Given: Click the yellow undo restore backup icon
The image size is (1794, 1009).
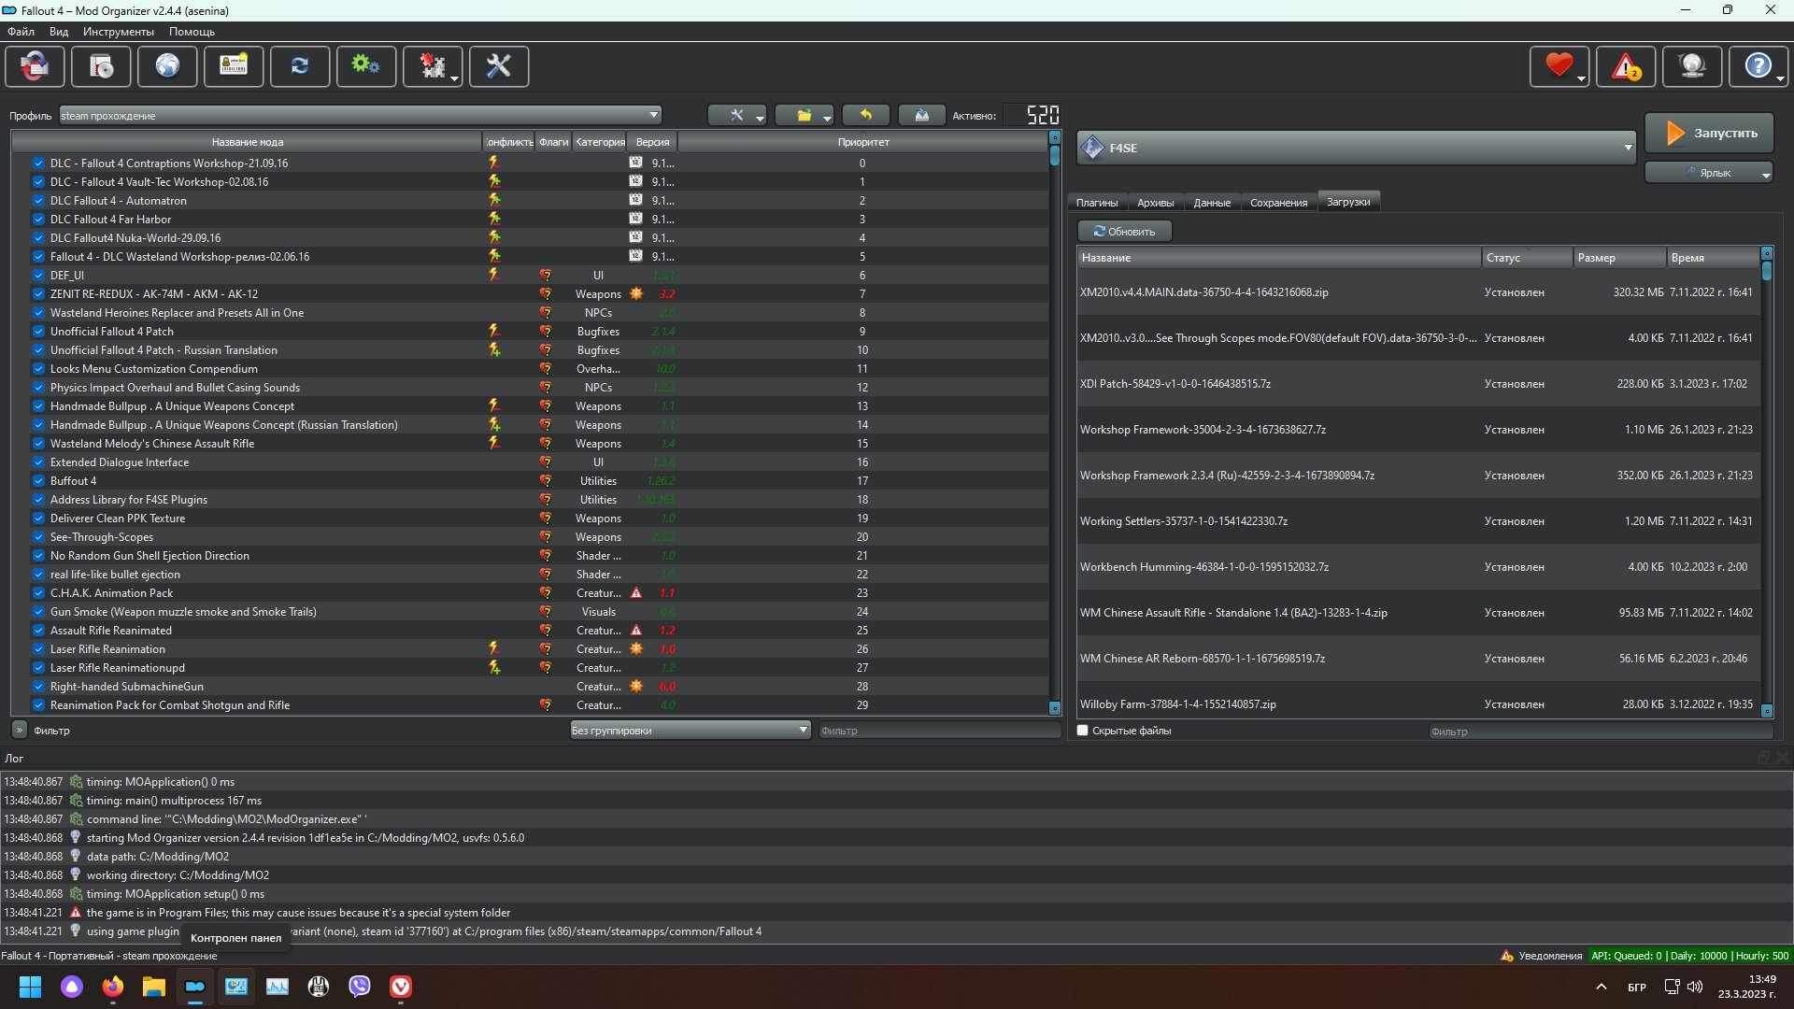Looking at the screenshot, I should click(x=865, y=115).
